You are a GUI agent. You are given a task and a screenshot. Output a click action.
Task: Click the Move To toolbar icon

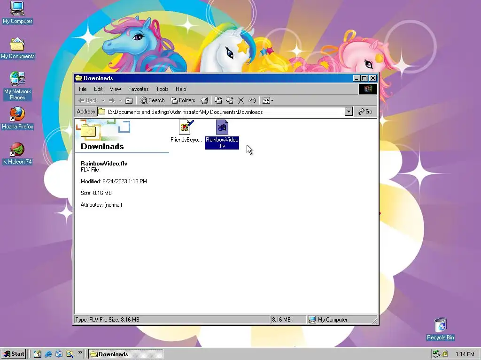pyautogui.click(x=218, y=100)
